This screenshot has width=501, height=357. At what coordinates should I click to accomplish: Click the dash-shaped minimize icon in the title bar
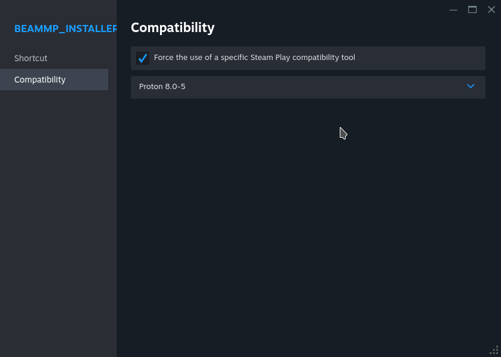point(453,10)
